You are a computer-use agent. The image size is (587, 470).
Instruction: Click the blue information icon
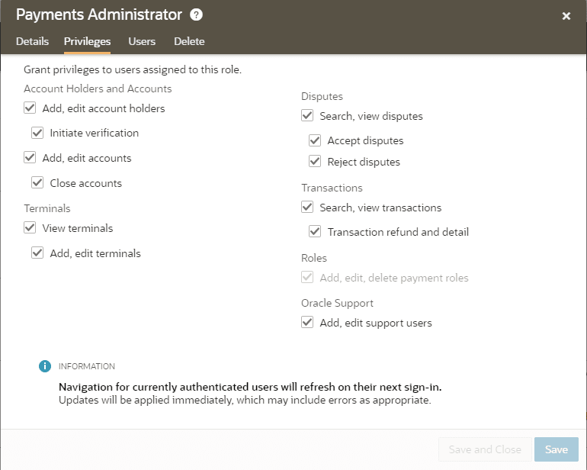pos(45,366)
